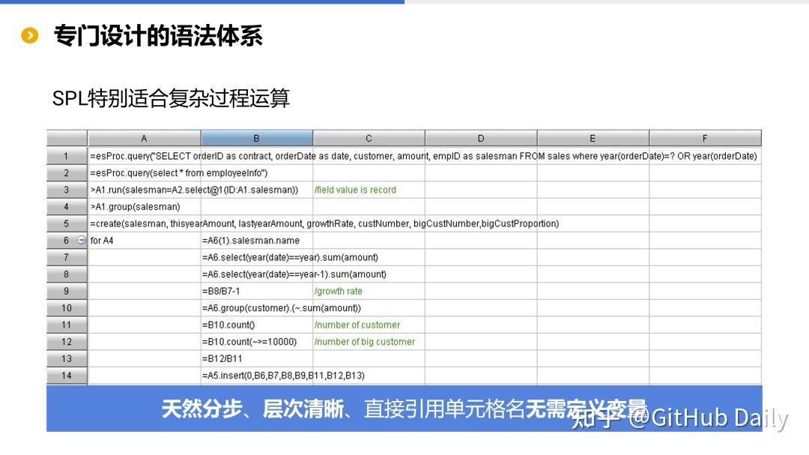The width and height of the screenshot is (809, 455).
Task: Click the orange arrow bullet icon beside title
Action: coord(30,36)
